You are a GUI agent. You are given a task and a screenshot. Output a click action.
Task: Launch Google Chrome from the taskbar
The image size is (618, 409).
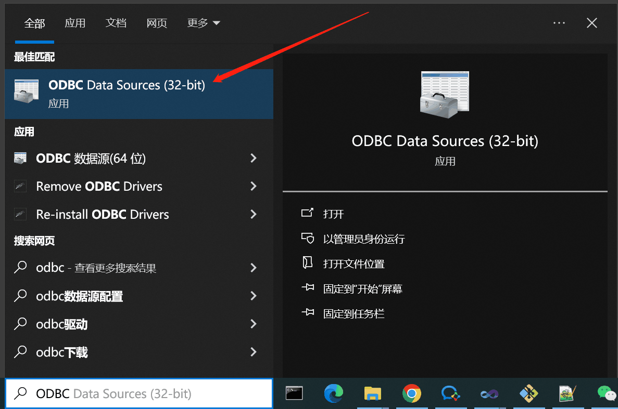pos(411,393)
